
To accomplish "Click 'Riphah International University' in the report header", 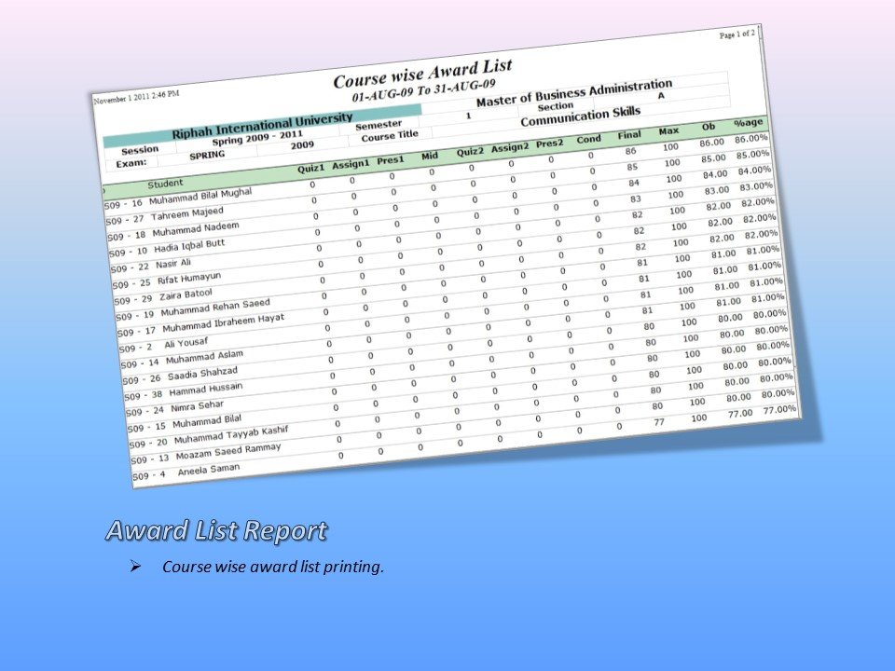I will click(x=263, y=126).
